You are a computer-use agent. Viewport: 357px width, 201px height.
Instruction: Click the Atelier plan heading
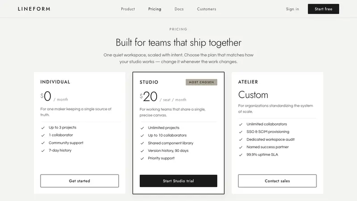248,82
